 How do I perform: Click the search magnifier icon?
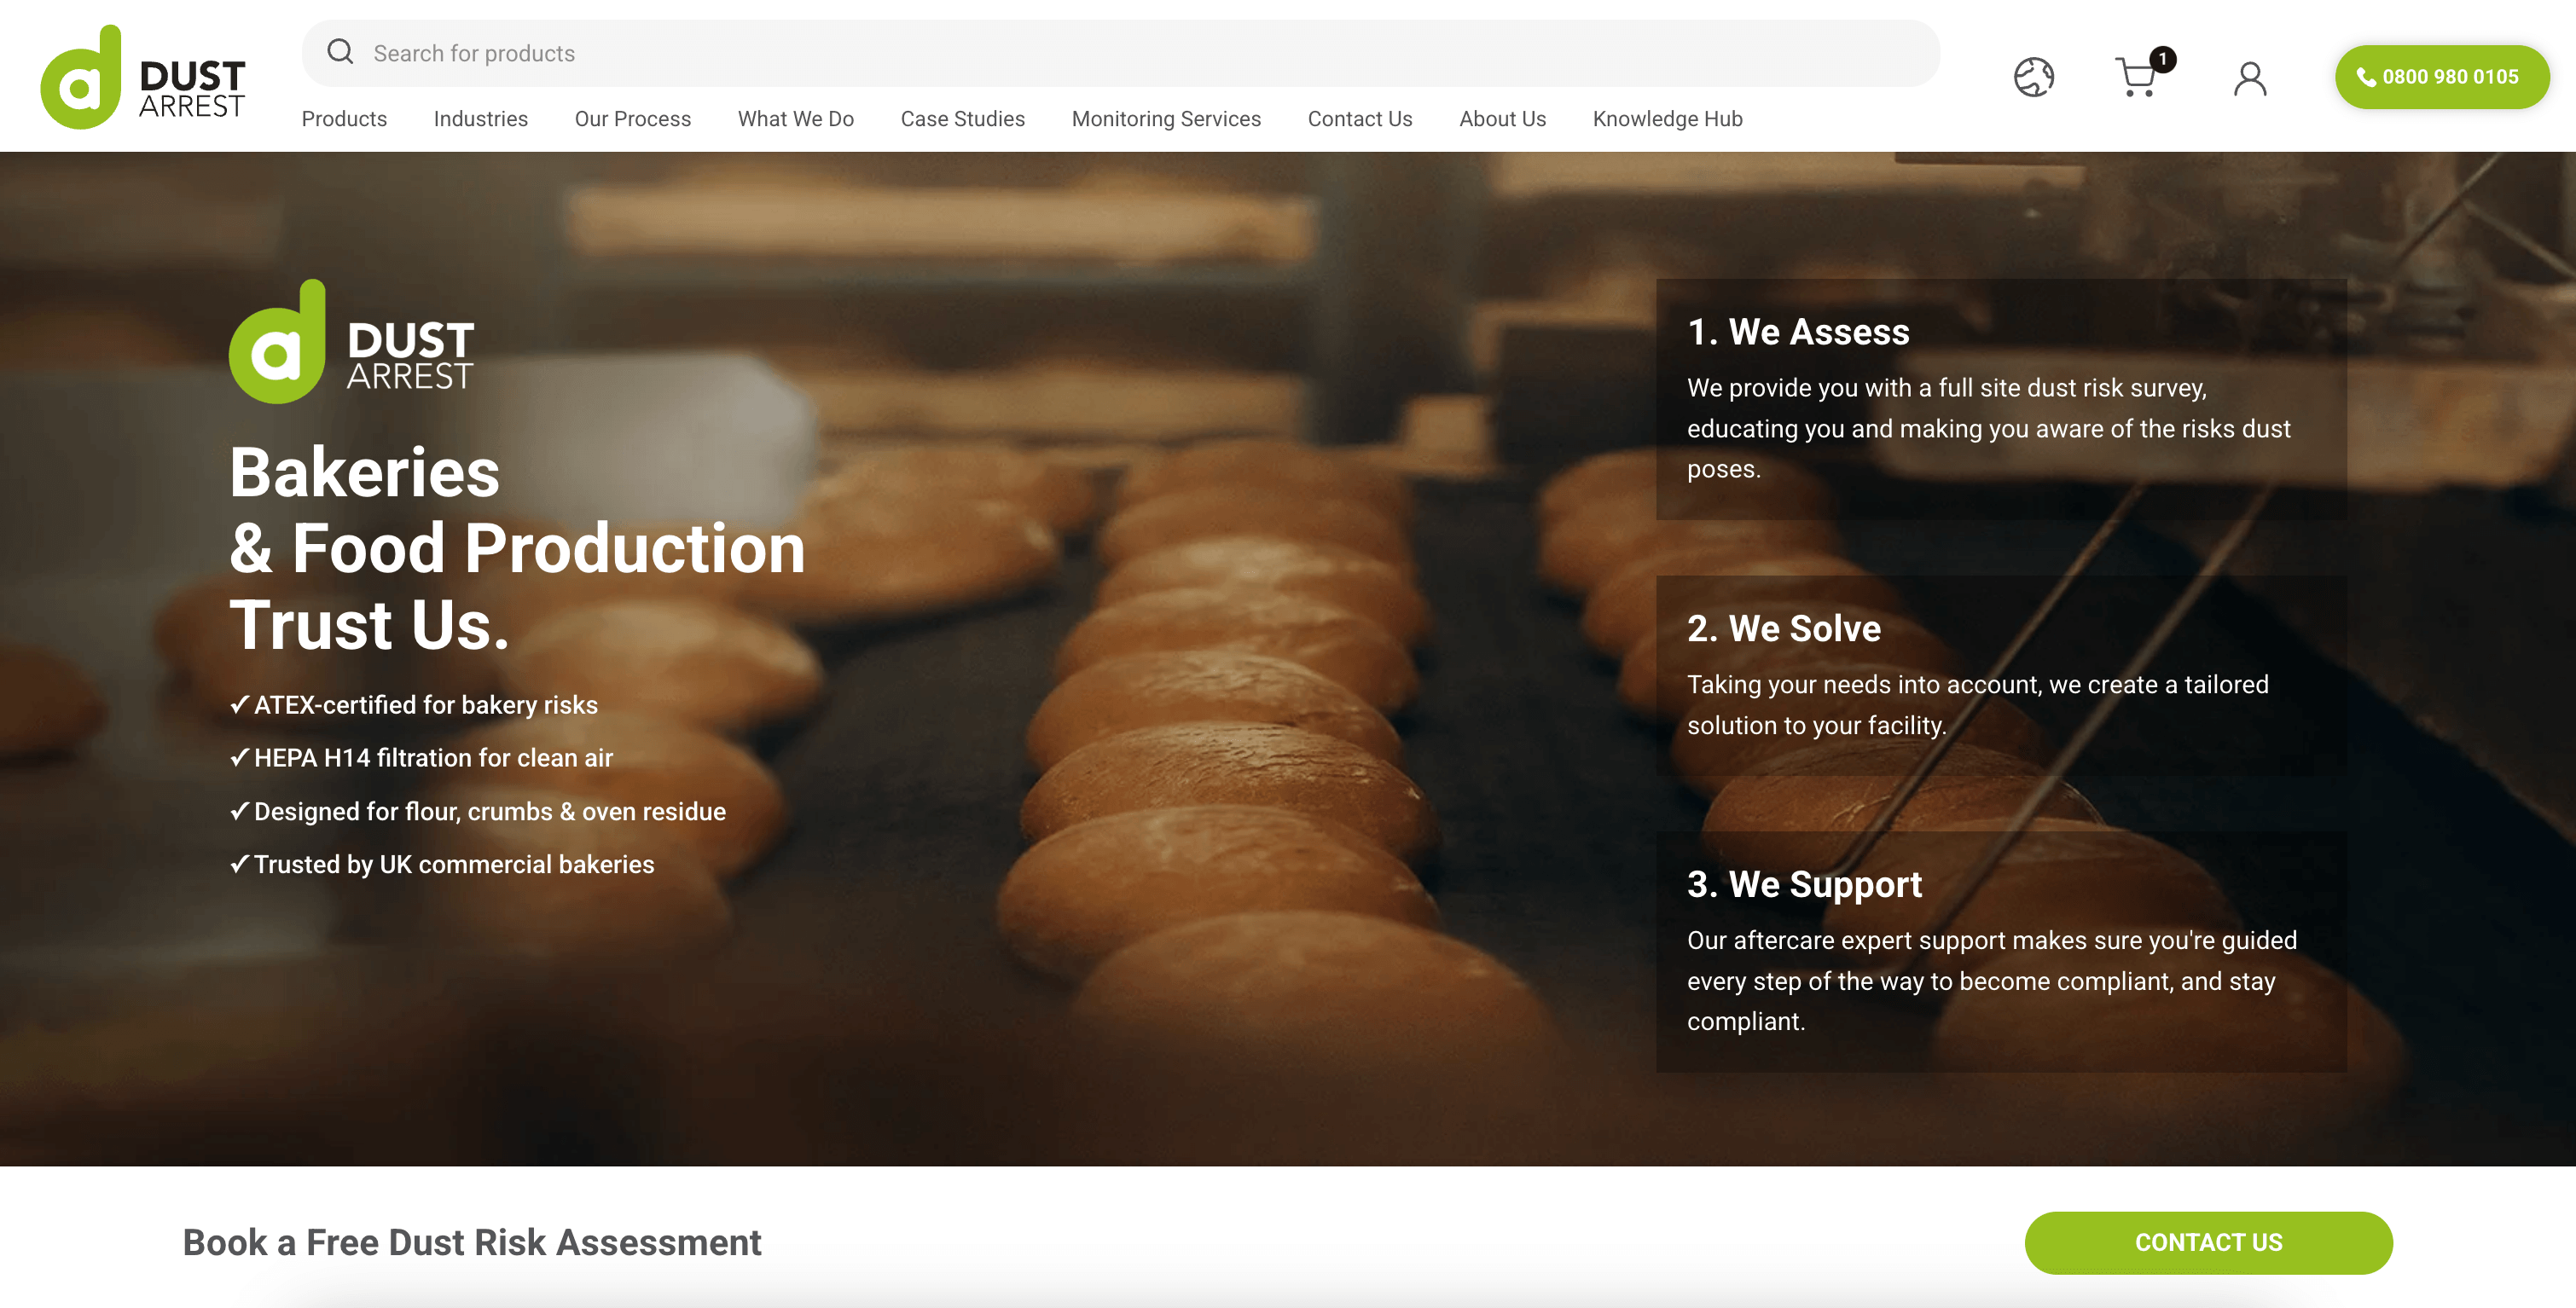pyautogui.click(x=340, y=52)
